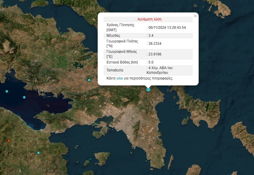Viewport: 254px width, 175px height.
Task: Click the 'Χρόνος Γένησης [GMT]' label
Action: [x=120, y=27]
